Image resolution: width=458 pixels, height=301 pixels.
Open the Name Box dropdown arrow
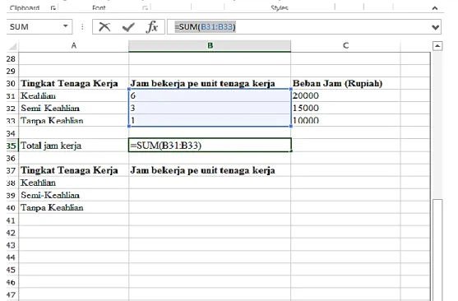click(66, 26)
